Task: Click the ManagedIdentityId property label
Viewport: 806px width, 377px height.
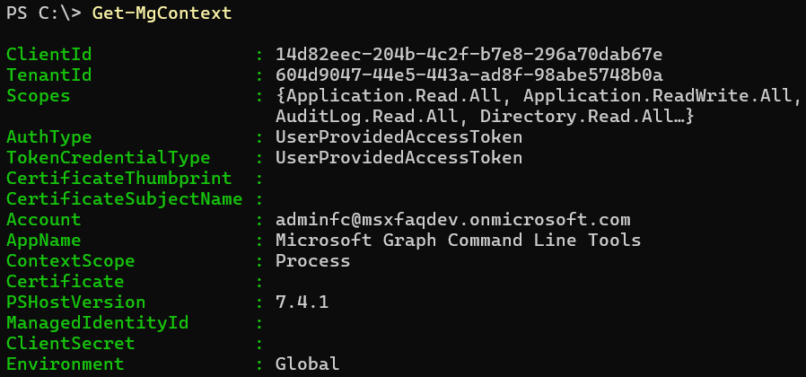Action: pos(97,322)
